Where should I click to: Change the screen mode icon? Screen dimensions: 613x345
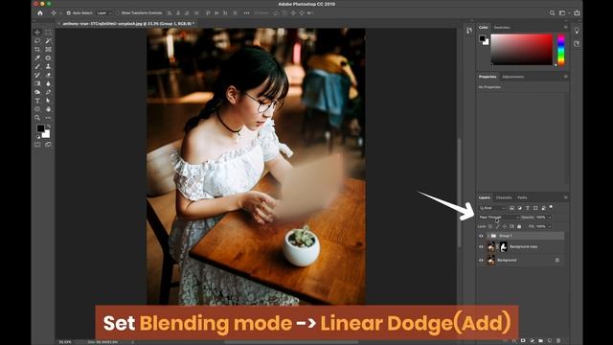[48, 145]
